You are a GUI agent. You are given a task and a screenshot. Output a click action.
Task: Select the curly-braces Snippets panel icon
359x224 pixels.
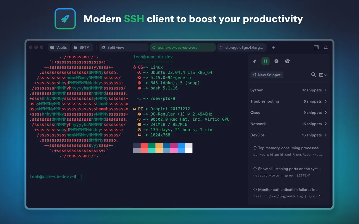click(x=265, y=61)
